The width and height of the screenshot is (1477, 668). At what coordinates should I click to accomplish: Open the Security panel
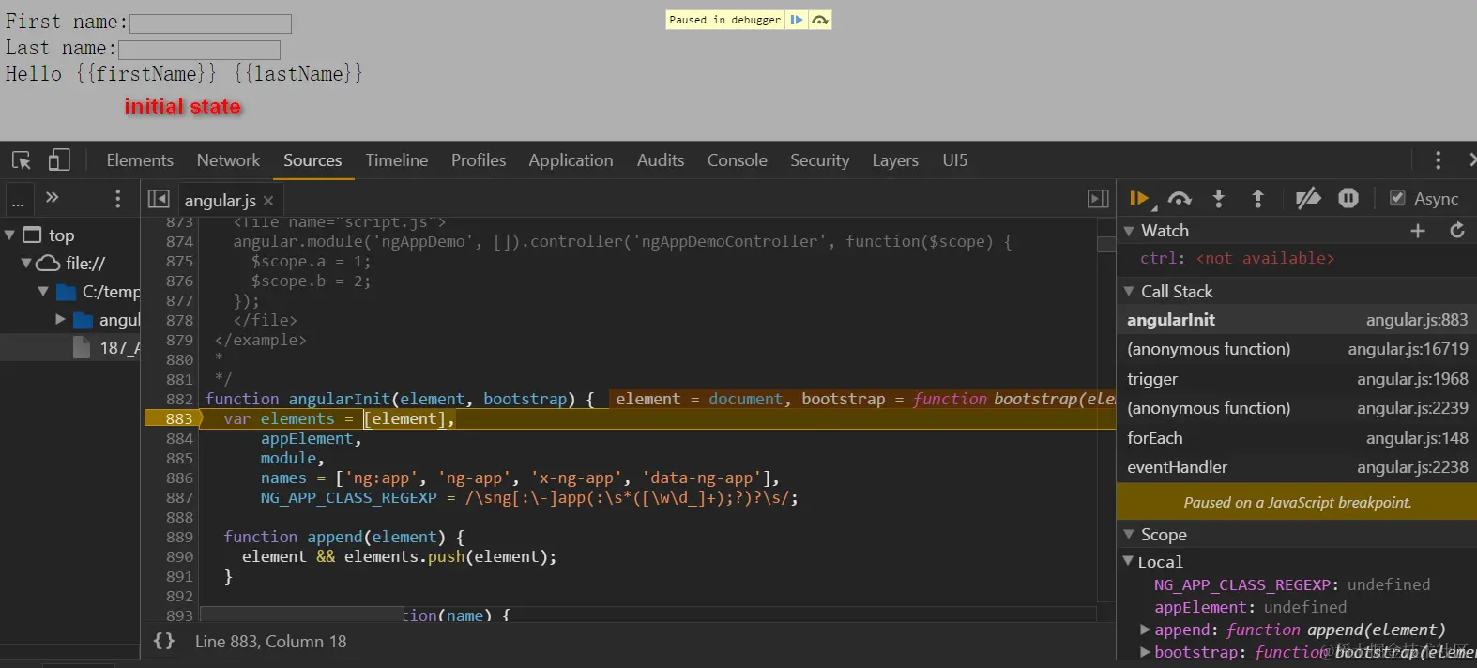click(x=819, y=160)
